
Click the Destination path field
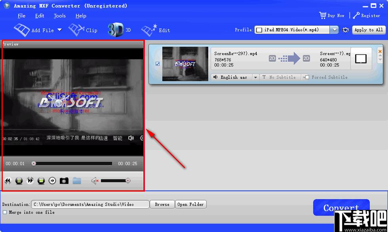coord(90,204)
